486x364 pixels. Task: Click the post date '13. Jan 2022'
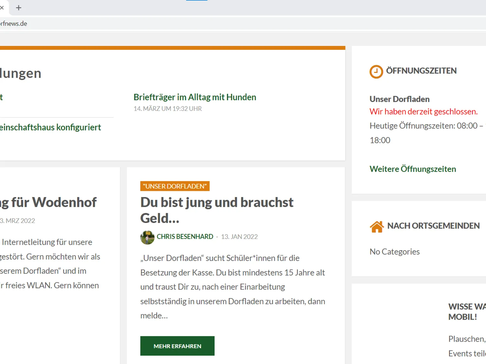point(239,237)
